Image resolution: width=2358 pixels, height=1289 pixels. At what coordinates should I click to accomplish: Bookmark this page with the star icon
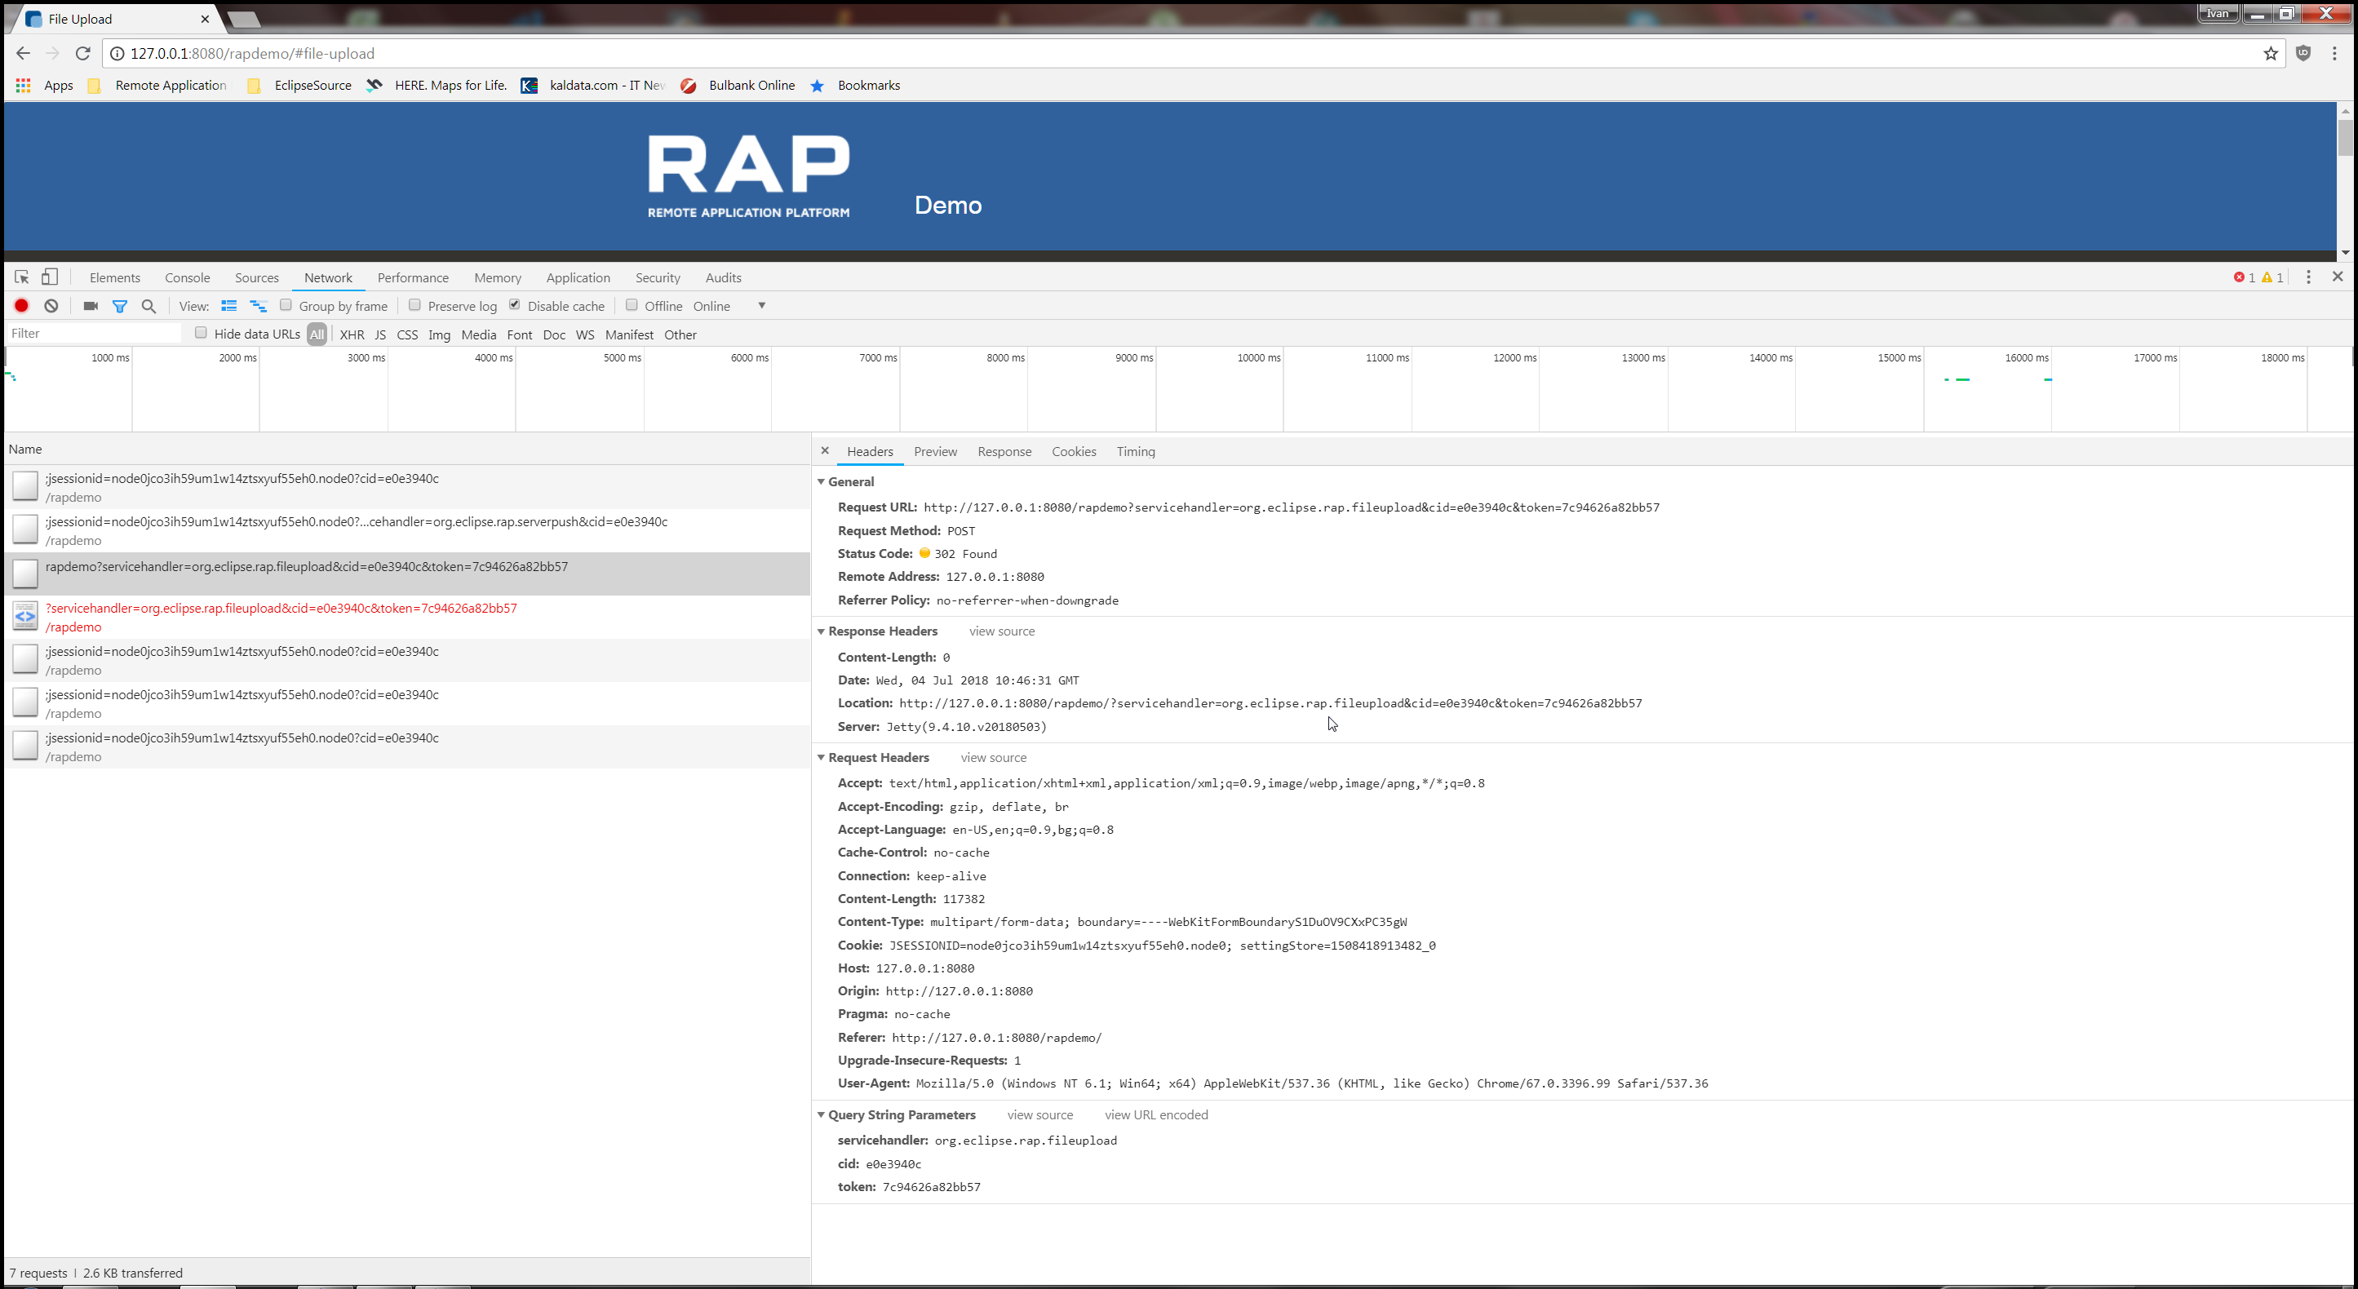pos(2270,53)
